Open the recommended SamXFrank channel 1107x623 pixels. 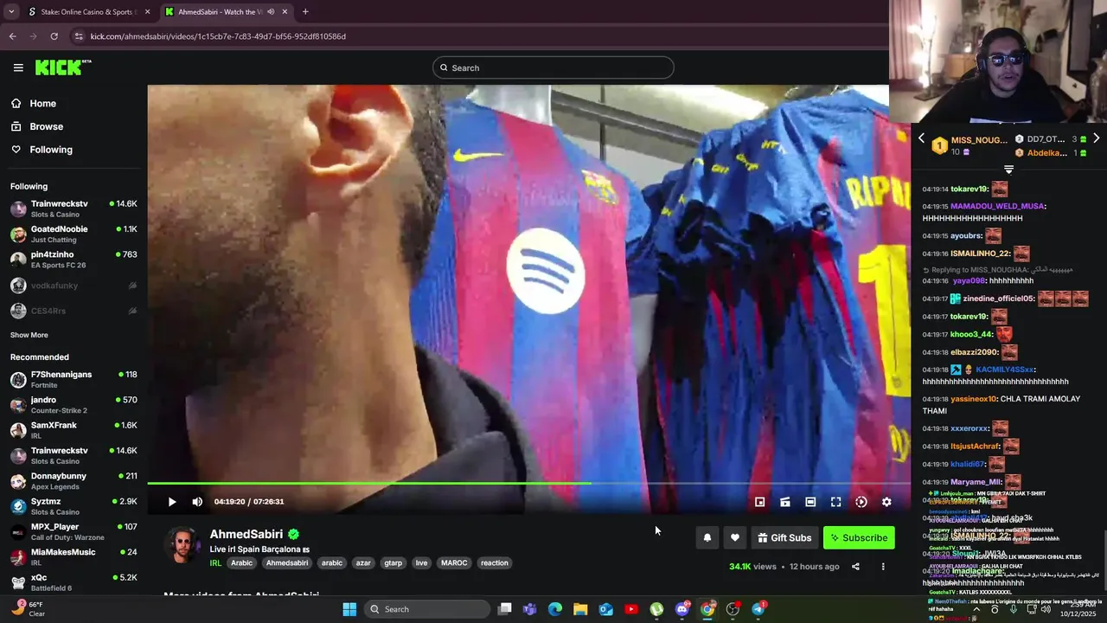[x=74, y=430]
